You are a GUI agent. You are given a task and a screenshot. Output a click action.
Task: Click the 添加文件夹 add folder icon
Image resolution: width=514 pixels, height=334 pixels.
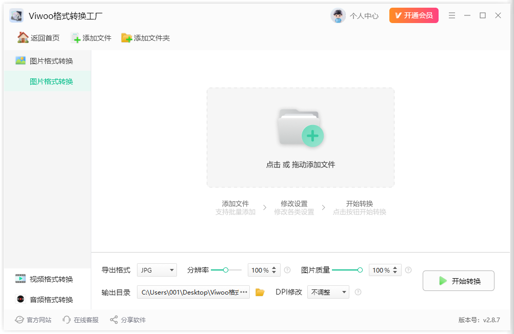click(126, 37)
